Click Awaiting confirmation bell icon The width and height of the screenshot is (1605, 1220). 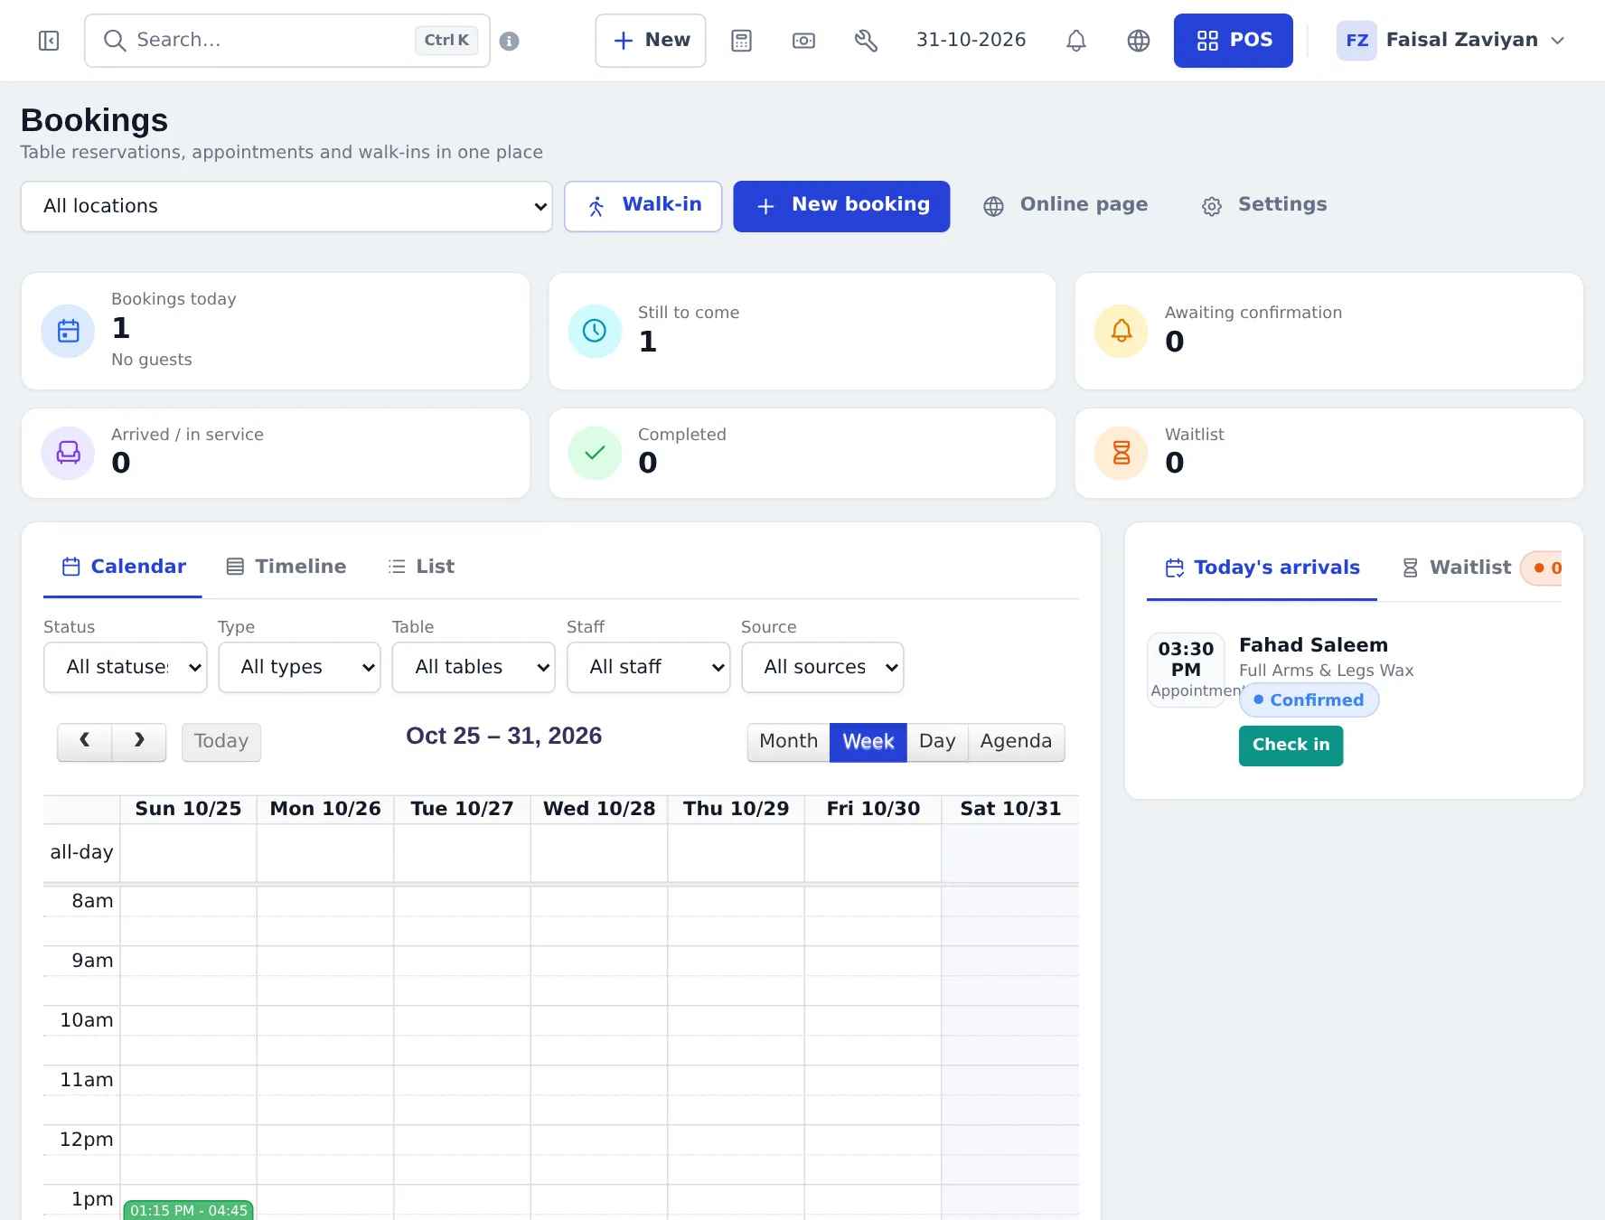coord(1122,331)
